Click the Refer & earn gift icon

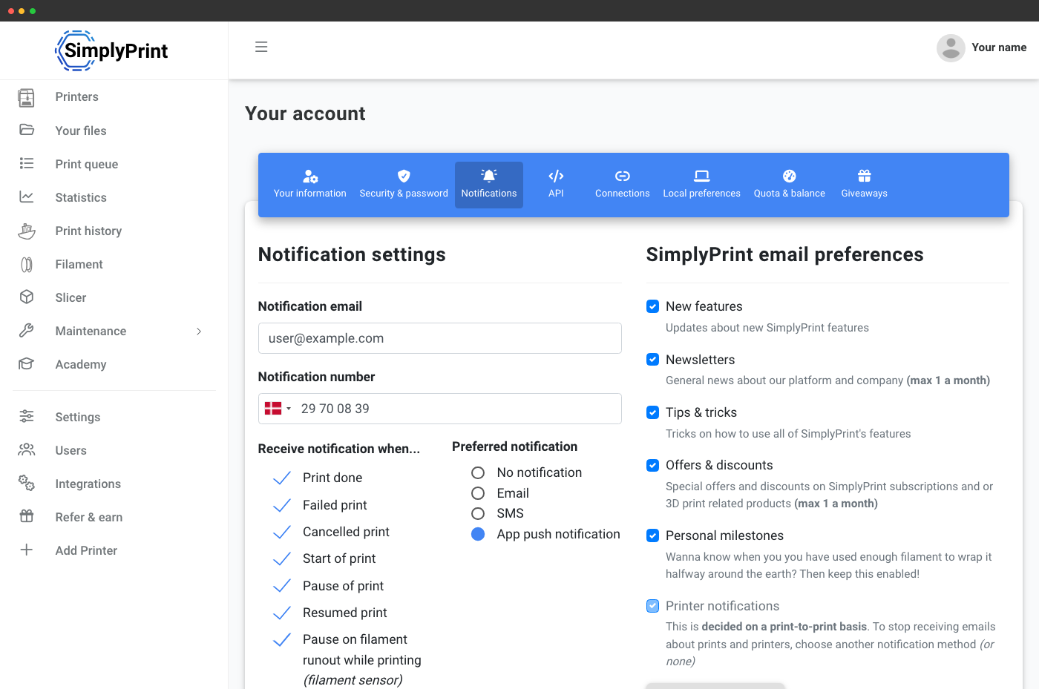tap(27, 516)
